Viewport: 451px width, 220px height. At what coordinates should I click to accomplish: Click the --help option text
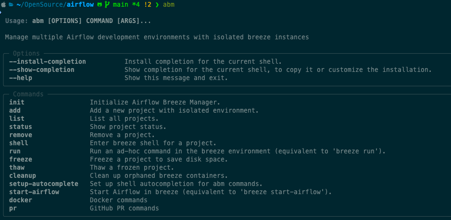pyautogui.click(x=20, y=78)
